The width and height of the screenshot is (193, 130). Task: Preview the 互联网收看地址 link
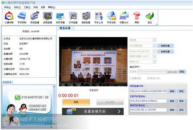182,101
